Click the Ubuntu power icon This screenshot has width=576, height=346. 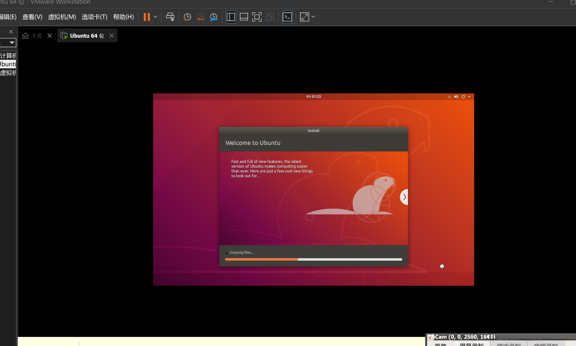pyautogui.click(x=463, y=97)
